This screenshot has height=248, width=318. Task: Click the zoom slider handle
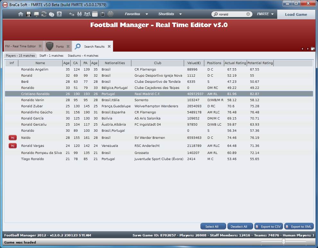pyautogui.click(x=283, y=242)
